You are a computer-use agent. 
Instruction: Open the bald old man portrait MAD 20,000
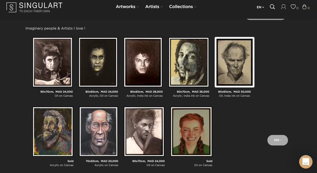point(98,131)
